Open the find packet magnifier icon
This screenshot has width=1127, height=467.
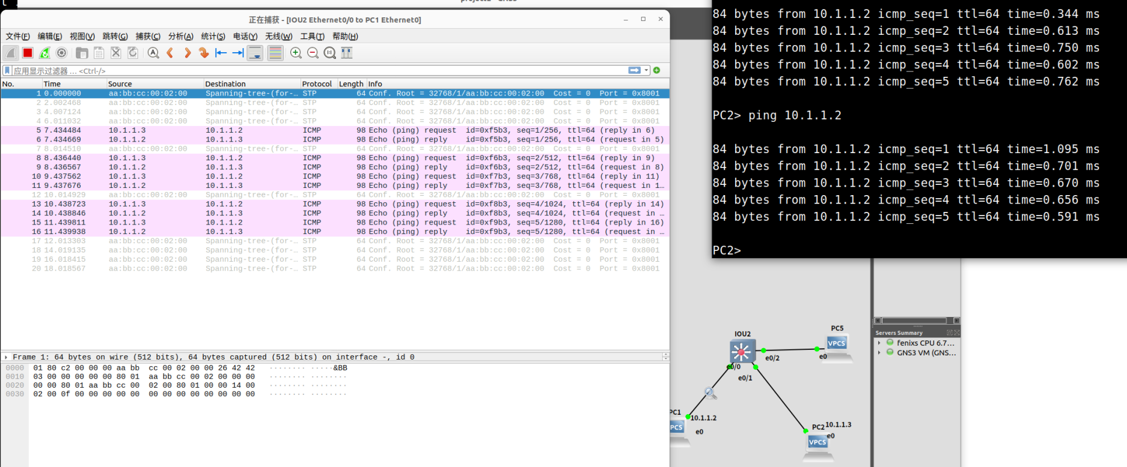[153, 53]
